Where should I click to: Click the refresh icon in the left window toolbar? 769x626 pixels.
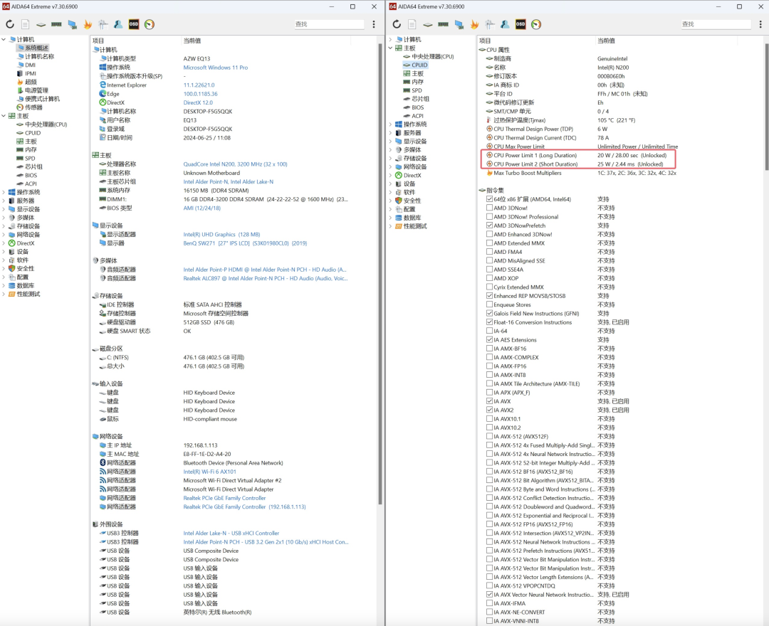(x=10, y=24)
